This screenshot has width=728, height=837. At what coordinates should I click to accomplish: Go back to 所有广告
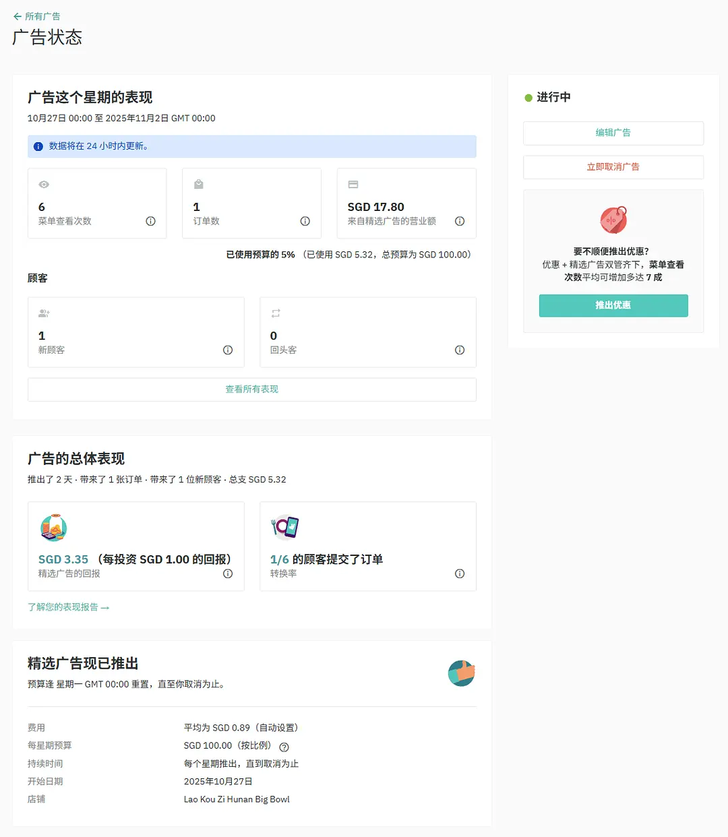[37, 16]
